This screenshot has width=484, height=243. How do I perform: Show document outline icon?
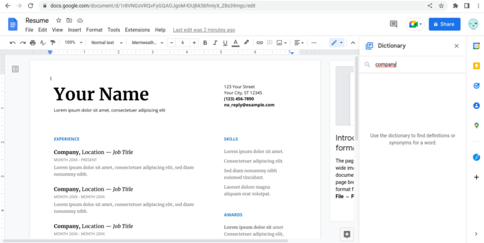pyautogui.click(x=15, y=69)
